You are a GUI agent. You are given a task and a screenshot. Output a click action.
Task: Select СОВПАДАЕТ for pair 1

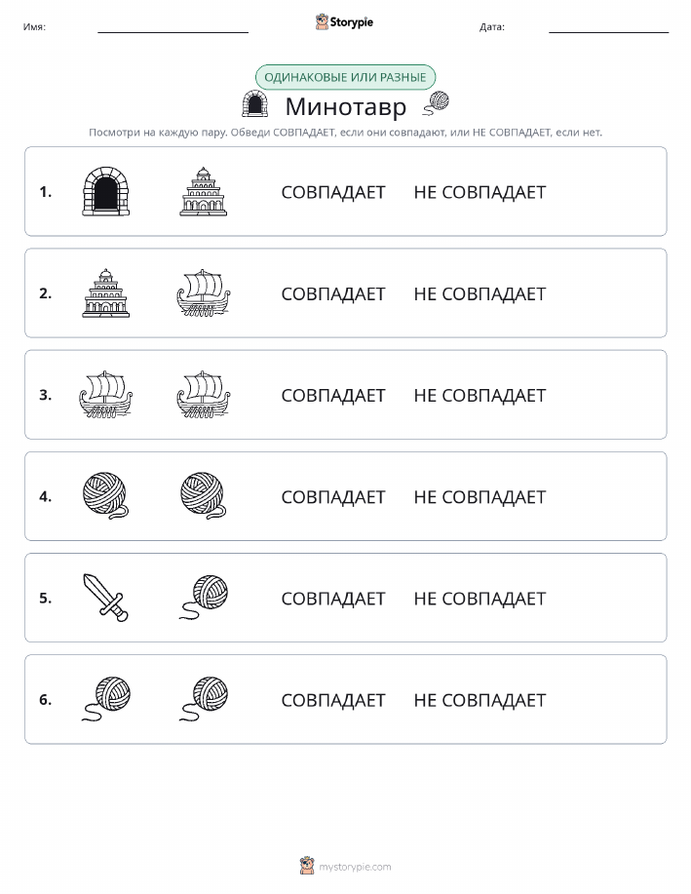pyautogui.click(x=333, y=193)
